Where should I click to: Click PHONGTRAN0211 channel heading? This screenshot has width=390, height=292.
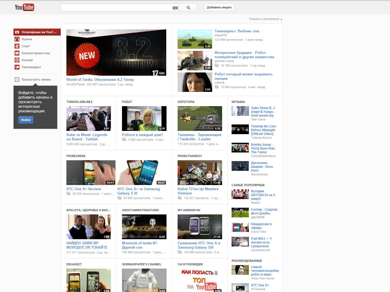[x=190, y=156]
